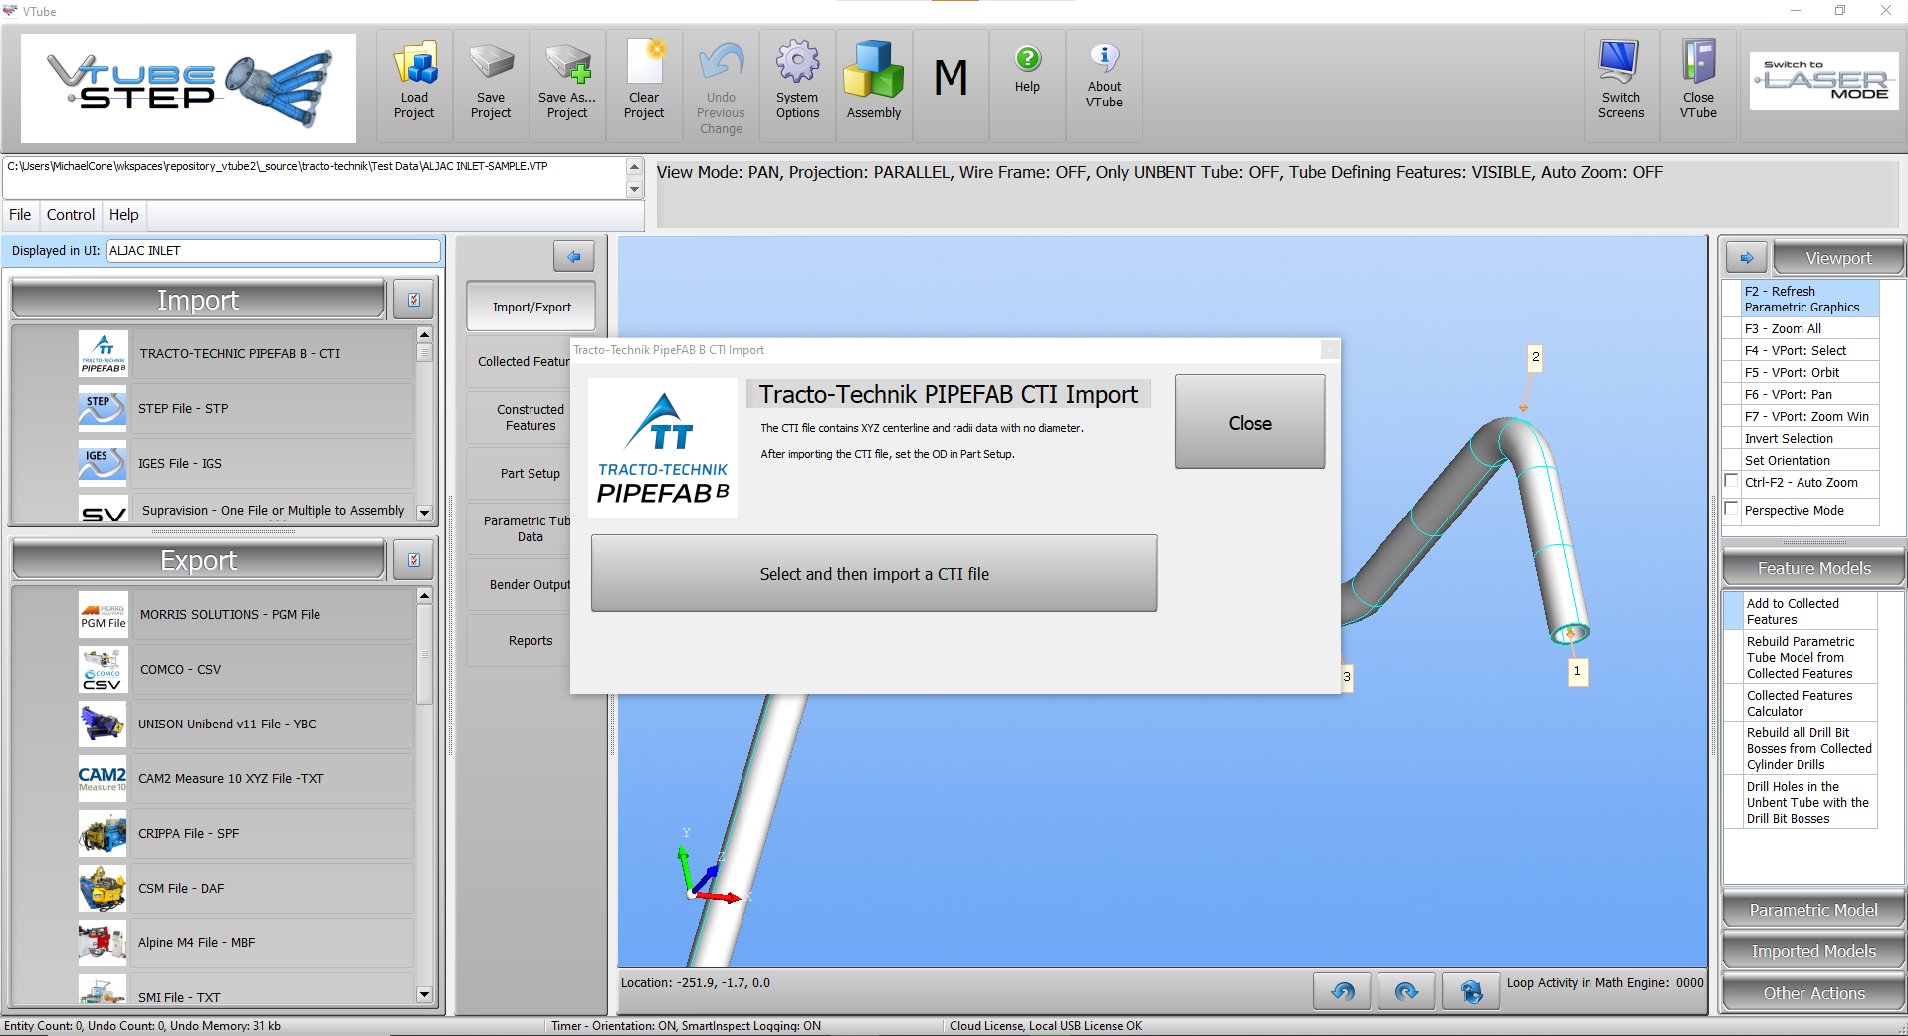The image size is (1908, 1036).
Task: Expand the Parametric Model panel
Action: (1813, 910)
